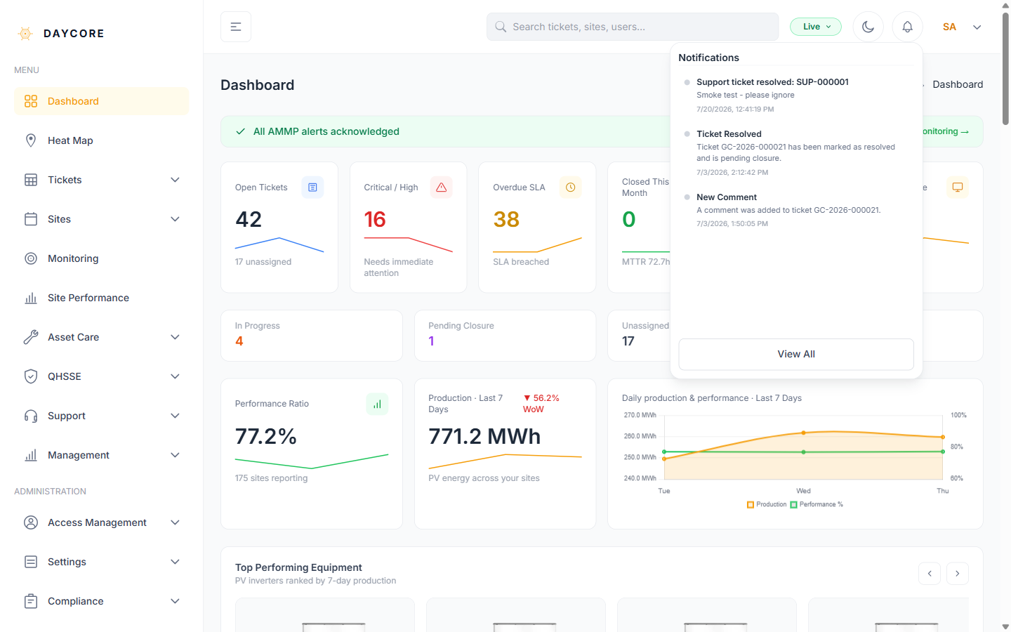Click next arrow in Top Performing Equipment
The image size is (1011, 632).
click(958, 574)
